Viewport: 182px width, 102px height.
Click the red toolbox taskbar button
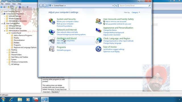[x=36, y=99]
